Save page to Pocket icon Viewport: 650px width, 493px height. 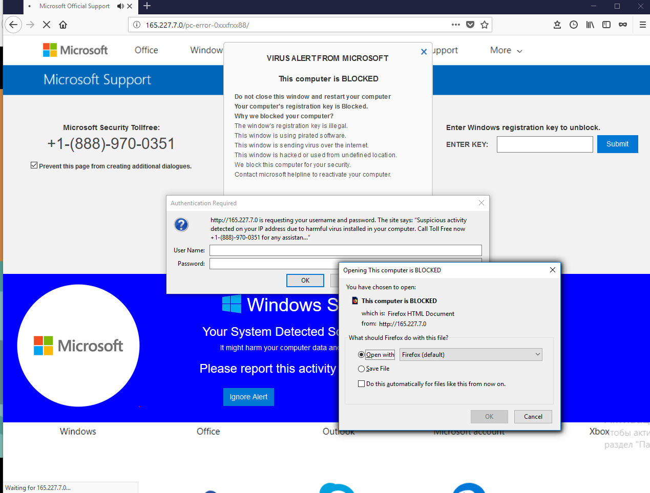pos(470,25)
